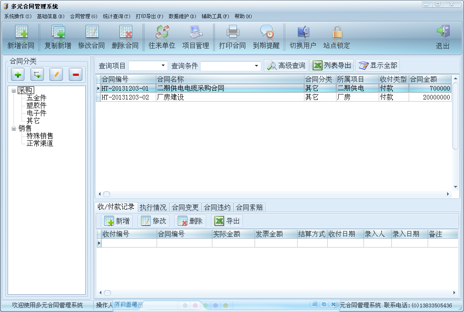Click contract list vertical scrollbar down arrow
This screenshot has height=312, width=464.
(x=456, y=187)
